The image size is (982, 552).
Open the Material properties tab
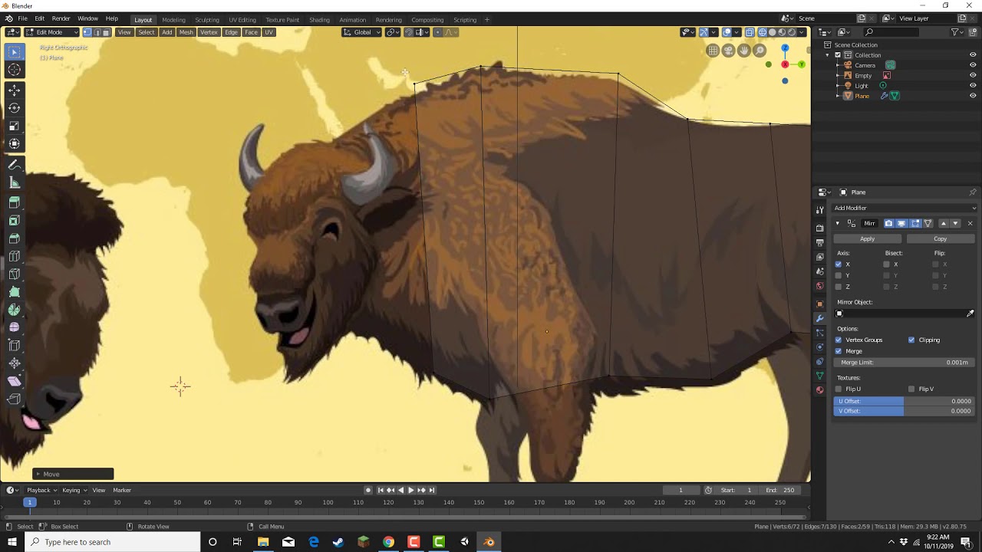point(819,389)
